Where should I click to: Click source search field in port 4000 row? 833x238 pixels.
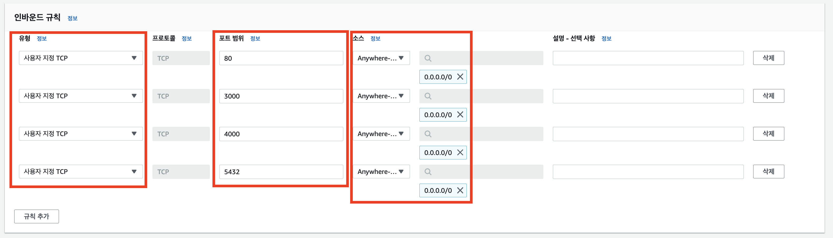click(x=481, y=133)
